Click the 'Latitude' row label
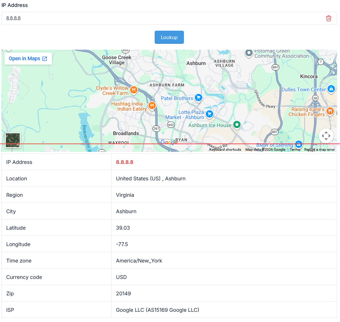340x322 pixels. coord(16,228)
